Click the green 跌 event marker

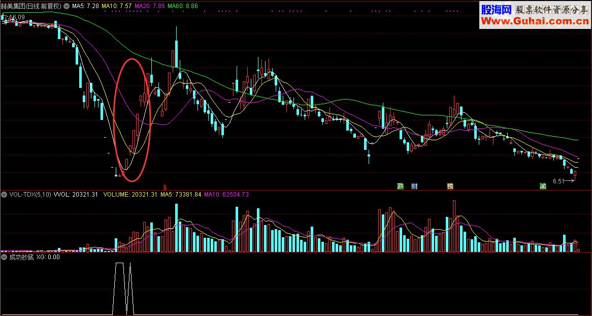click(400, 186)
